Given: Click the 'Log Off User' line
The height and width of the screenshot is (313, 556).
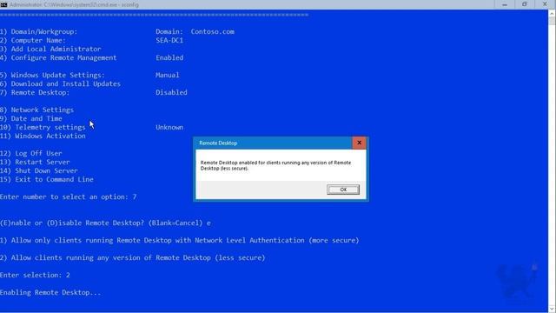Looking at the screenshot, I should (31, 153).
